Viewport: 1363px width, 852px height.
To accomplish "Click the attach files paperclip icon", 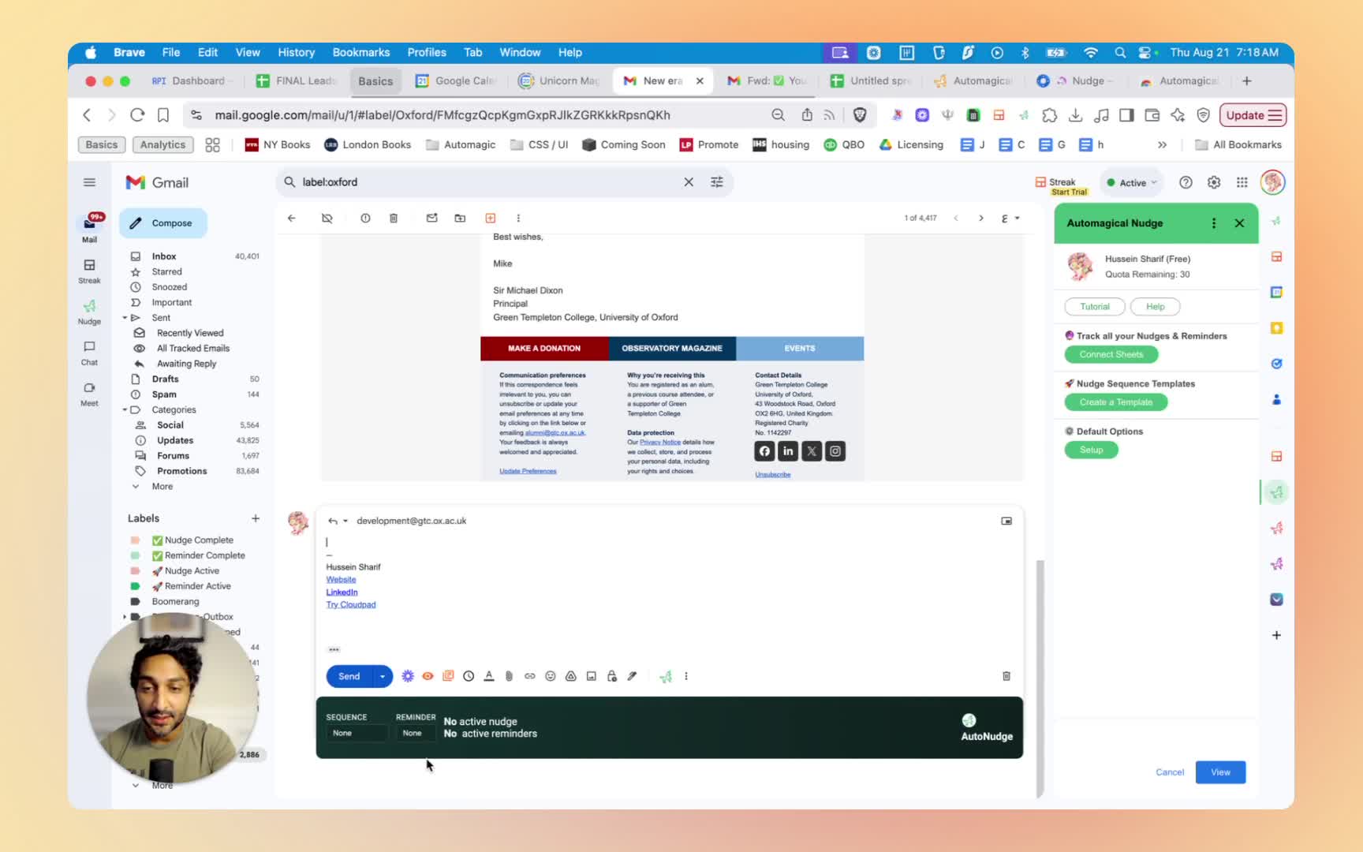I will (510, 676).
